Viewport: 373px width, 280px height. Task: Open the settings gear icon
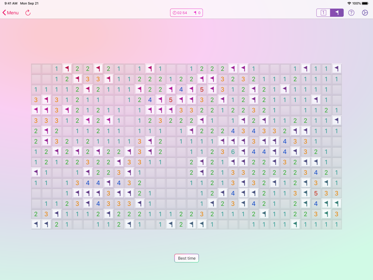[x=365, y=13]
